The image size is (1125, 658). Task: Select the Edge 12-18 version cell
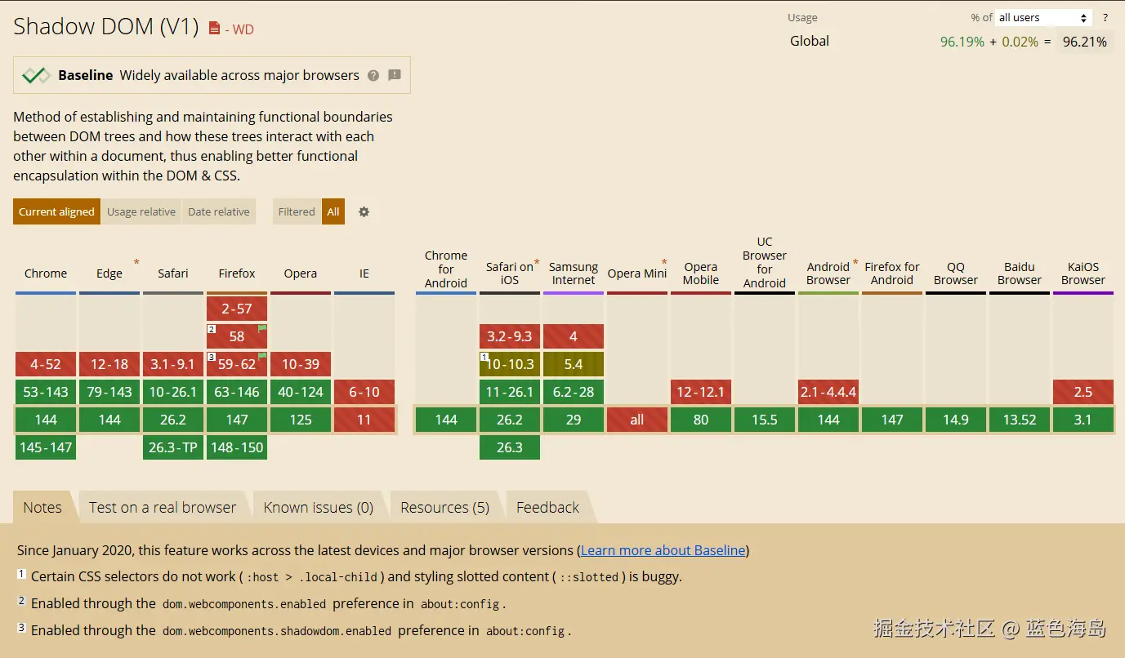(109, 364)
